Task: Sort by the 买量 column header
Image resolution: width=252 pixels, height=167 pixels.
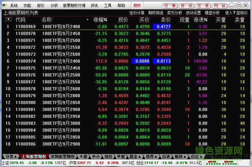Action: (221, 20)
